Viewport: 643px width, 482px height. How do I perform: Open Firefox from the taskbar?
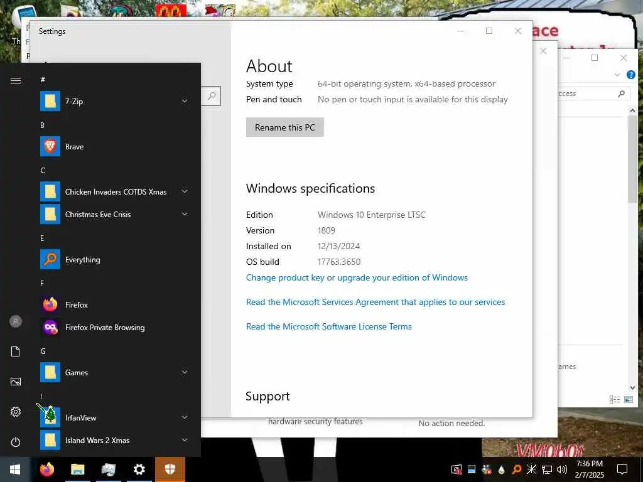(x=46, y=469)
